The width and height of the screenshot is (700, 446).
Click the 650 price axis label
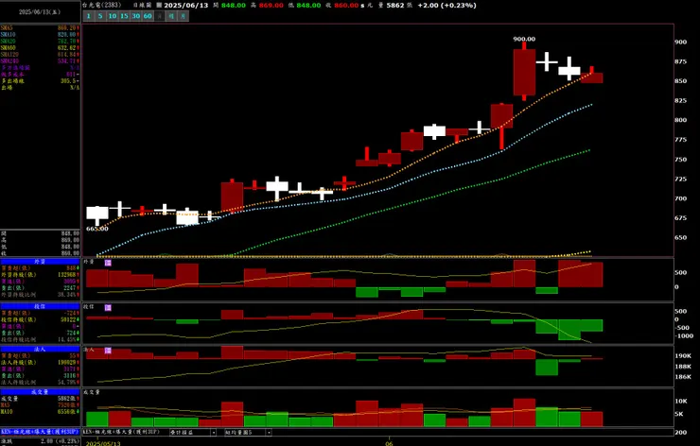coord(681,238)
